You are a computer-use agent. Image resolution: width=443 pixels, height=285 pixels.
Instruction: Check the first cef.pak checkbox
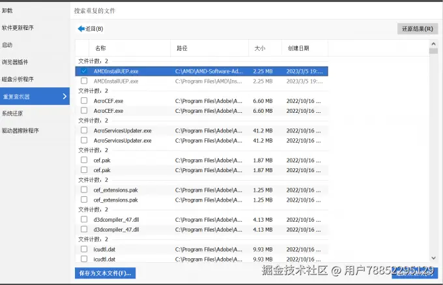pos(84,160)
